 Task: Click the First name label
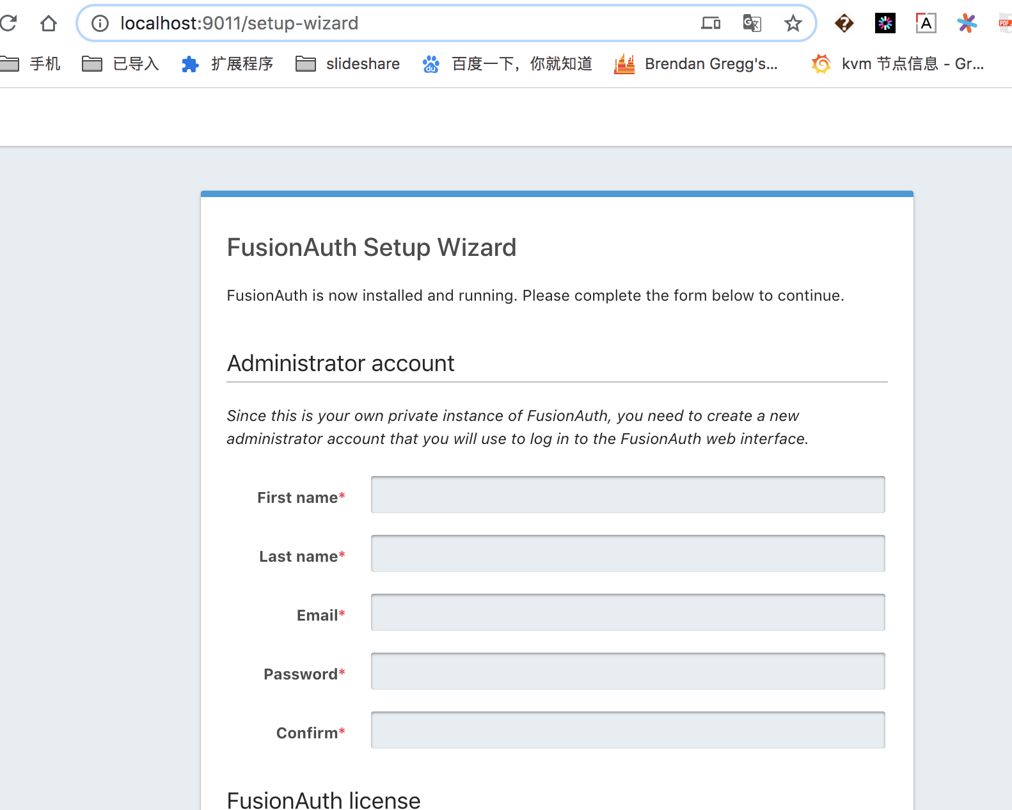pos(301,498)
